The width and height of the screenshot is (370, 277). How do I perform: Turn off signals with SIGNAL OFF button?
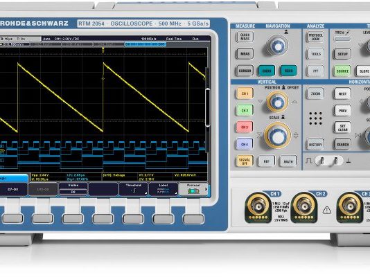[245, 161]
